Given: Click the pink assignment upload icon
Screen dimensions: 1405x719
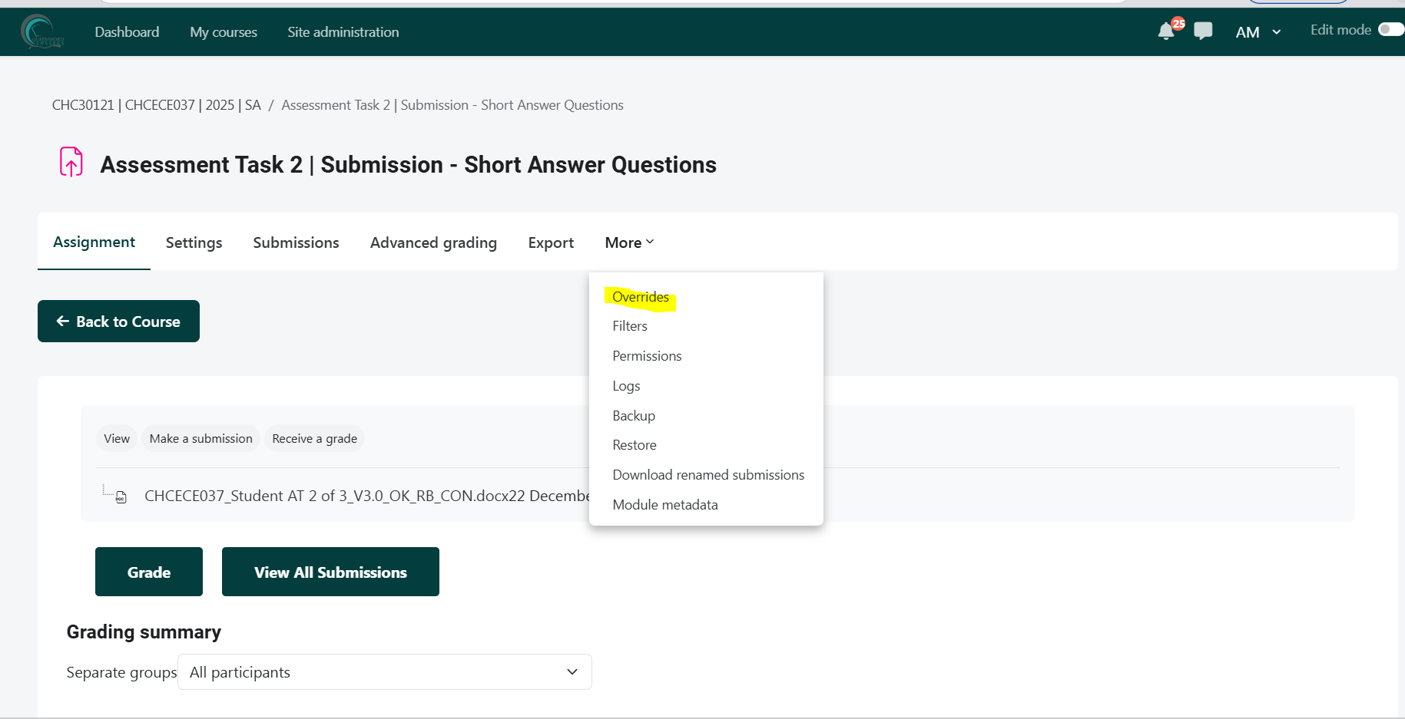Looking at the screenshot, I should pos(71,162).
